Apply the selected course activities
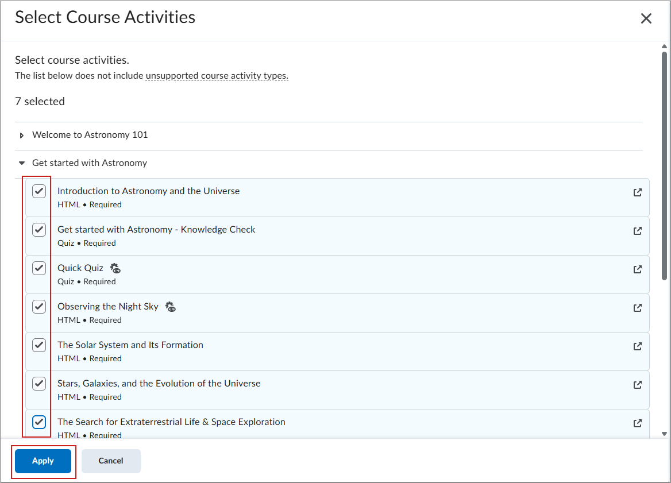Screen dimensions: 671x483 tap(43, 461)
